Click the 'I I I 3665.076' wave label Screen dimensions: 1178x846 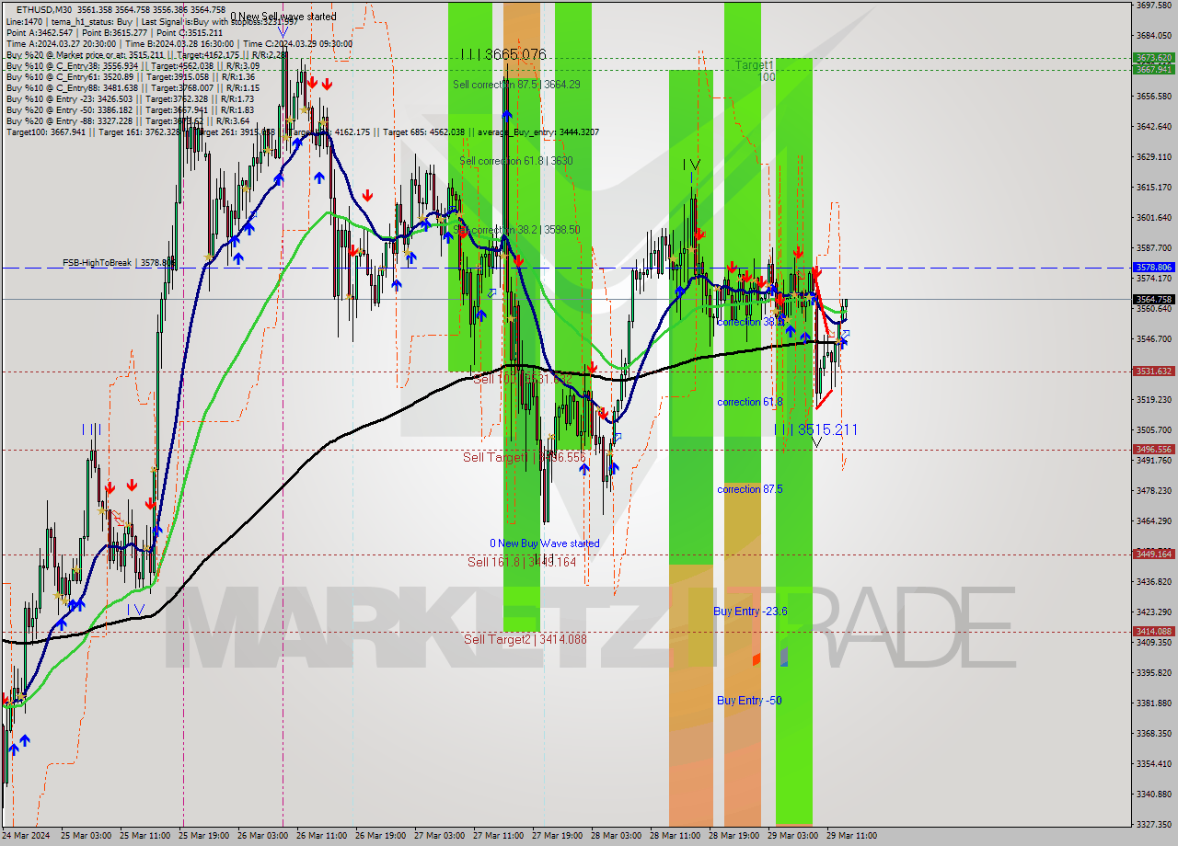coord(503,55)
